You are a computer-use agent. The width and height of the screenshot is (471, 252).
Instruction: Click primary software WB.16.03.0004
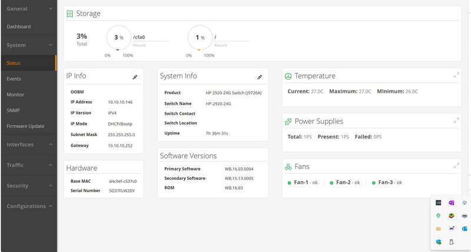(239, 169)
